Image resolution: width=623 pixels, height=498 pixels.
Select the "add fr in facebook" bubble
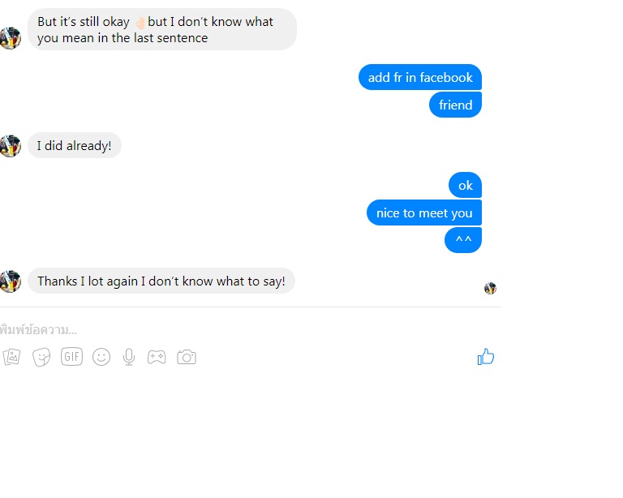pyautogui.click(x=420, y=77)
